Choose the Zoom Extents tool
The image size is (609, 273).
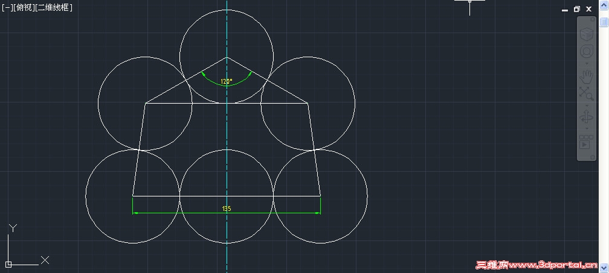(586, 93)
